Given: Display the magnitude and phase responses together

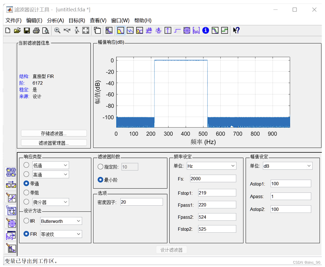Looking at the screenshot, I should [x=139, y=30].
